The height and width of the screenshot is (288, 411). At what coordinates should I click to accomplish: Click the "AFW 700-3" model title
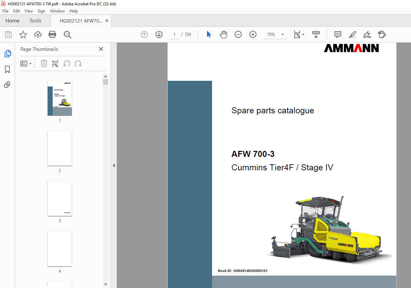[253, 154]
